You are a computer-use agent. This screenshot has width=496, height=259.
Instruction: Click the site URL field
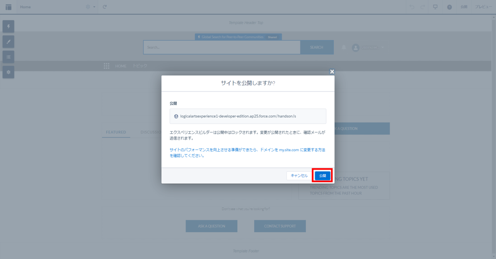point(248,116)
